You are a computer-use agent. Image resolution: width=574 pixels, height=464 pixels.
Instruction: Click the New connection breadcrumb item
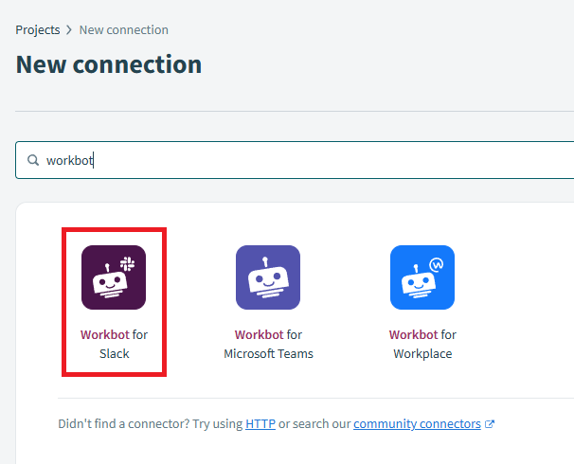pyautogui.click(x=124, y=30)
